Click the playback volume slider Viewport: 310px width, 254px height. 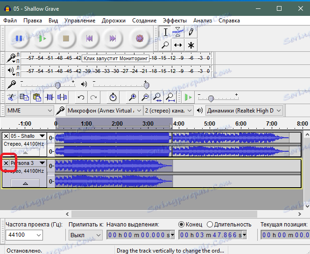119,85
